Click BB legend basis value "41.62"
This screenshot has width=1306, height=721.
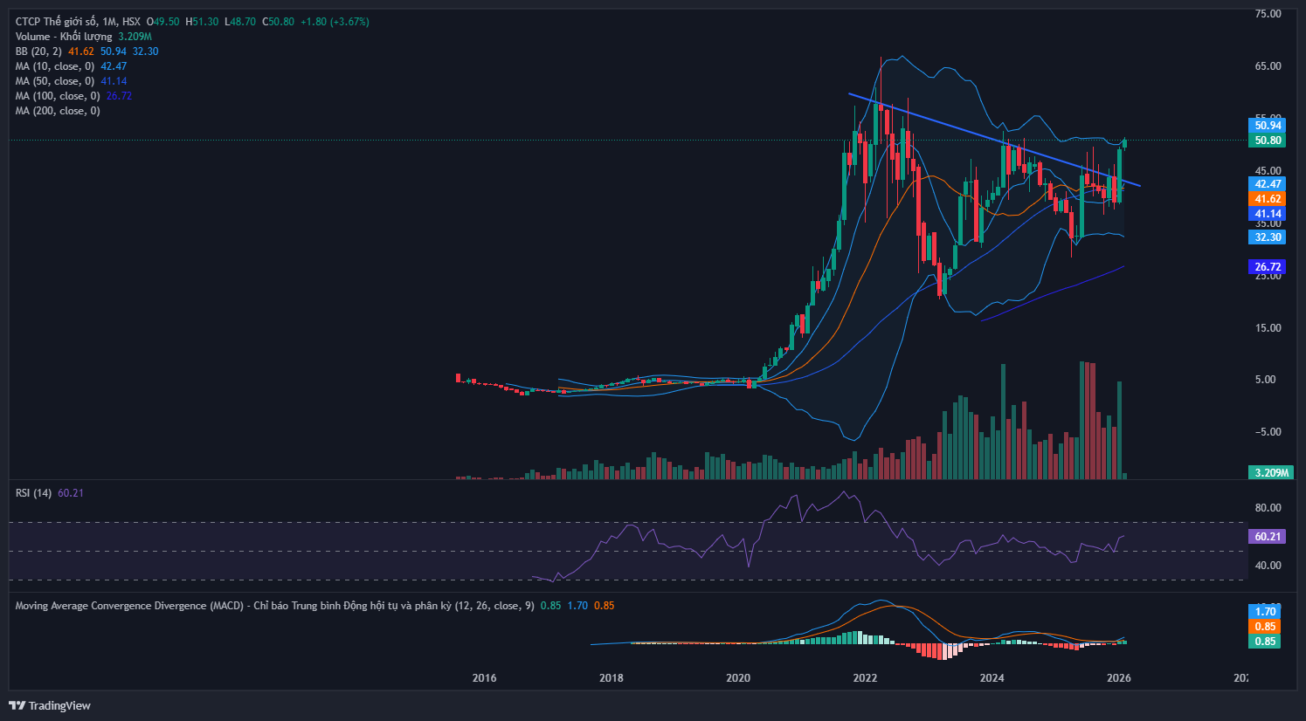click(81, 51)
